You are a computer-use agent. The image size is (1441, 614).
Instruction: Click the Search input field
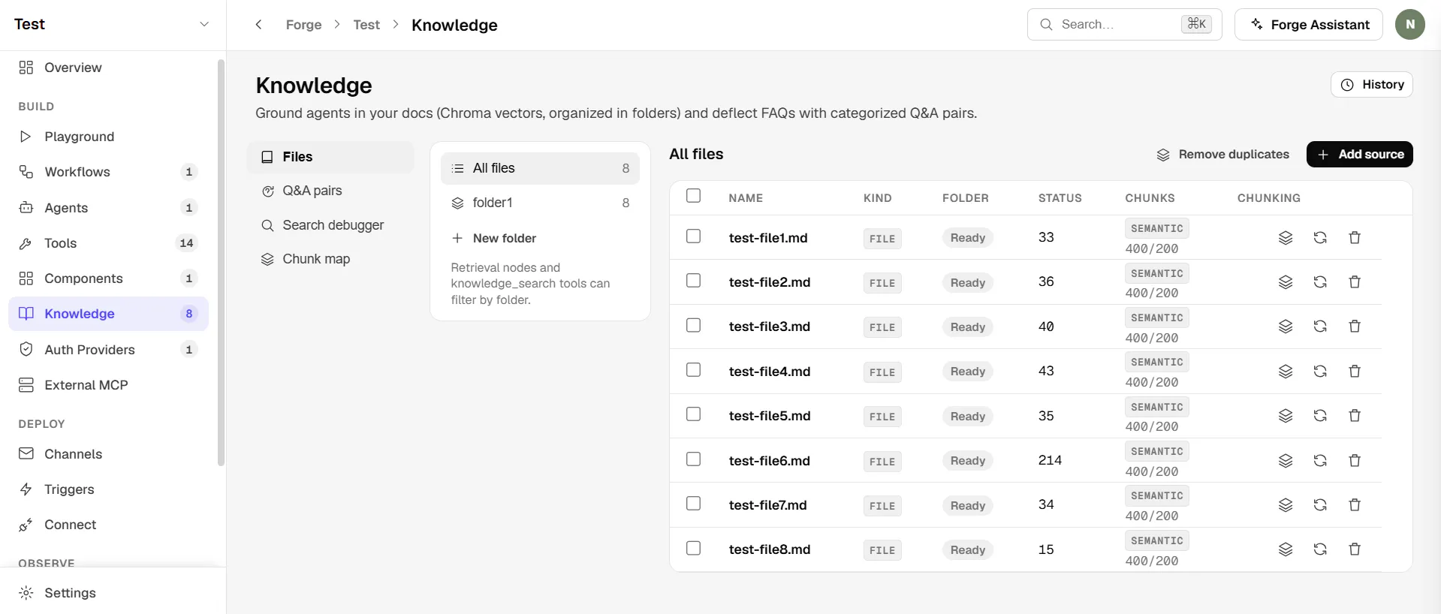tap(1124, 25)
